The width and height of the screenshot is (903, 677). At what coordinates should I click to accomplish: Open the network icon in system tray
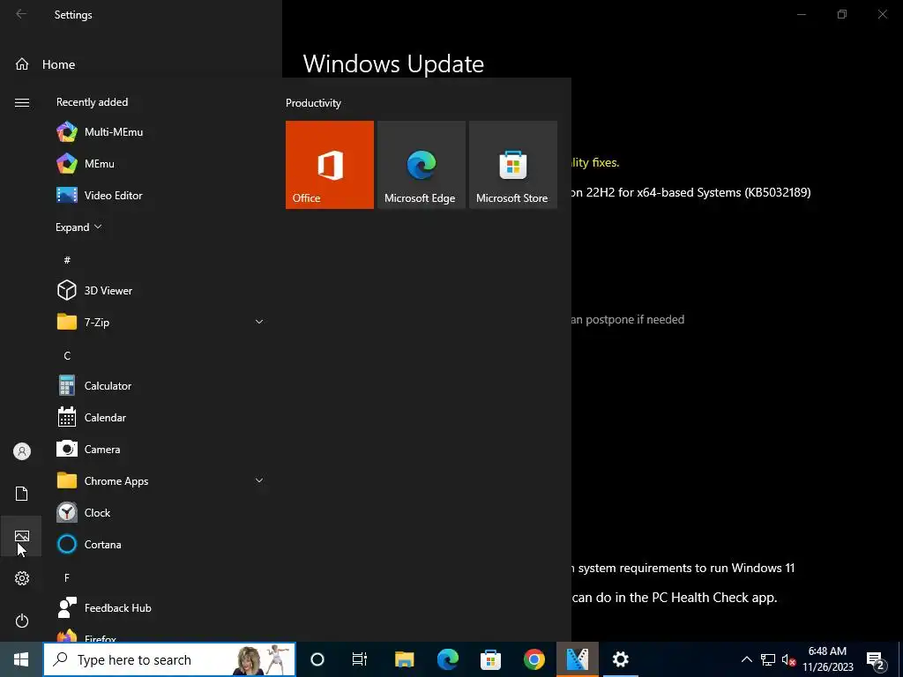[x=768, y=659]
